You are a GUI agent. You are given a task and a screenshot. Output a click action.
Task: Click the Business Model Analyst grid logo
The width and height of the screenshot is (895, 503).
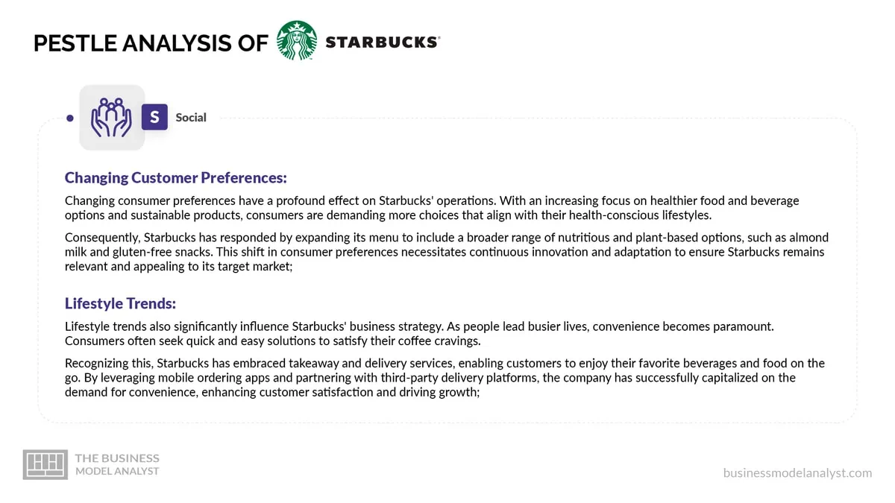(x=45, y=464)
